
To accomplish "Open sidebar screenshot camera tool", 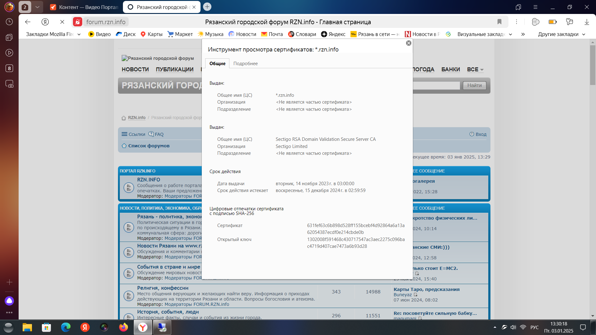I will click(x=9, y=84).
